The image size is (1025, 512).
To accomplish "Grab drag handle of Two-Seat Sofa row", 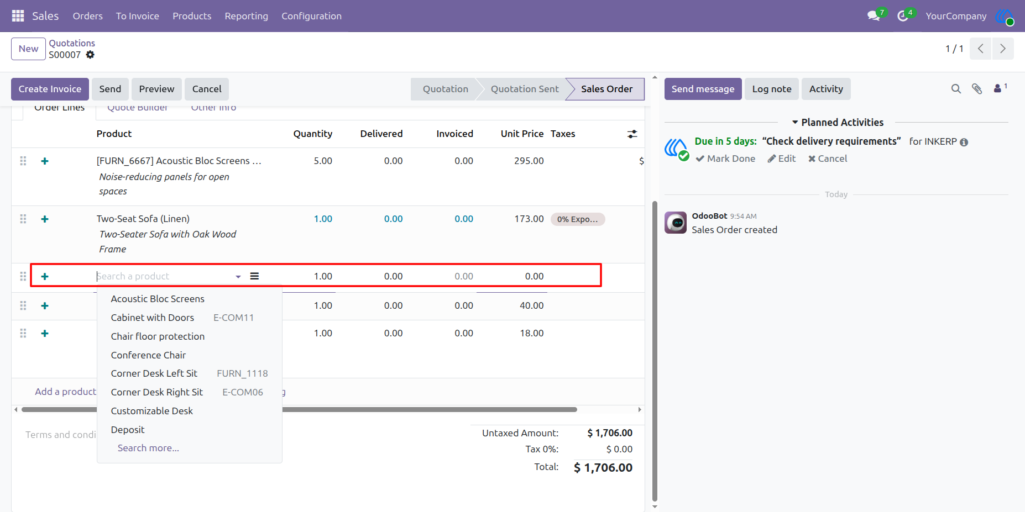I will (x=23, y=219).
